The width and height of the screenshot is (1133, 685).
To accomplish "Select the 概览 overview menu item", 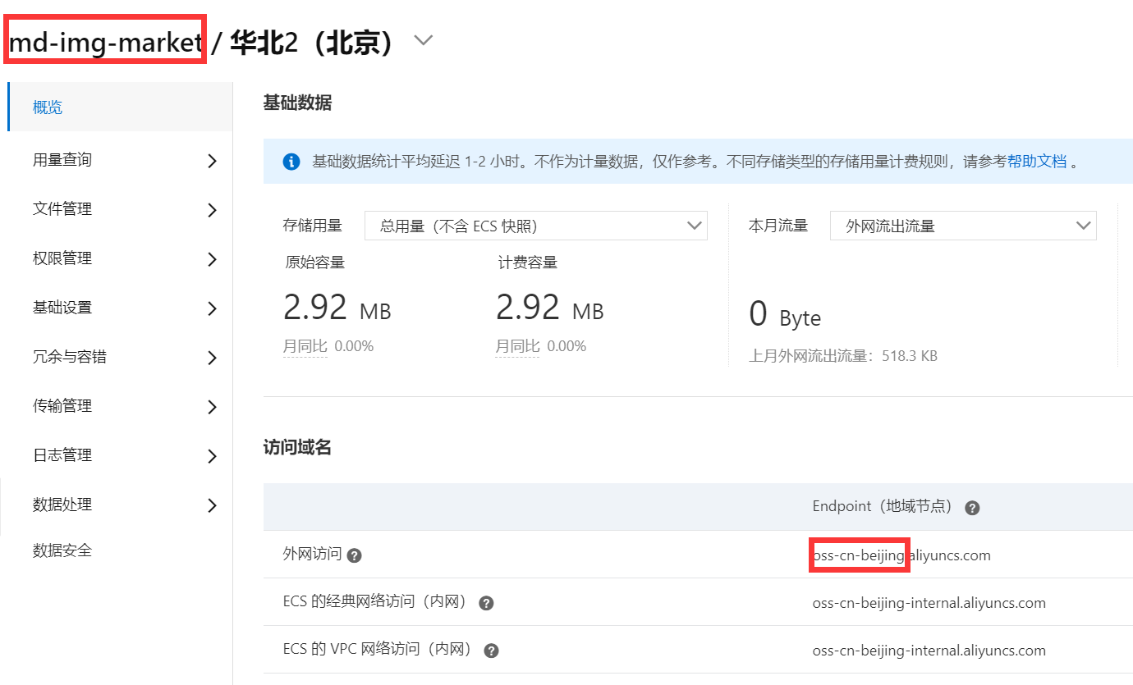I will point(120,107).
